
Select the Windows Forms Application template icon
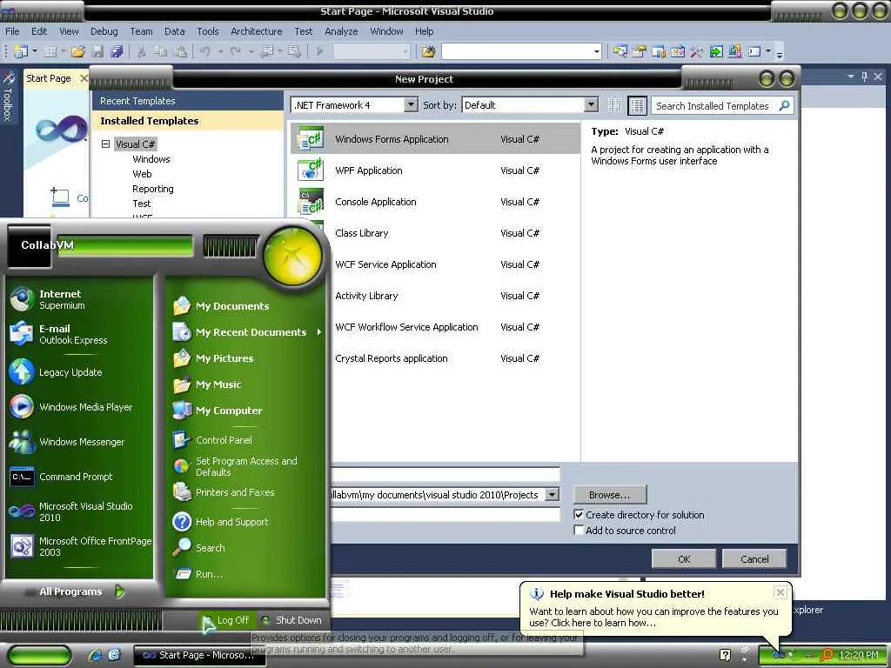point(311,138)
